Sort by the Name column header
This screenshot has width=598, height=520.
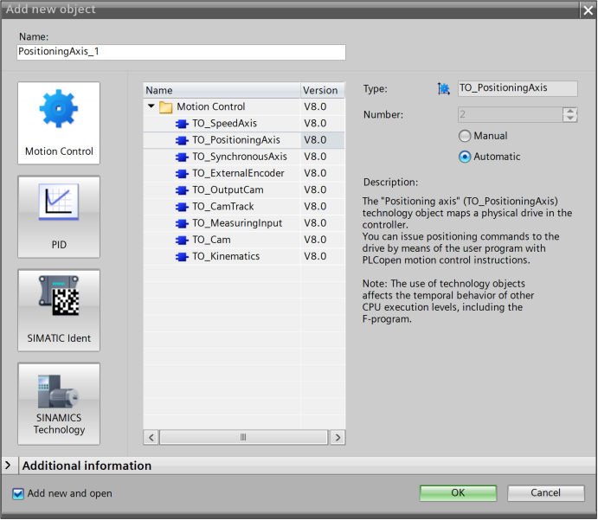222,90
